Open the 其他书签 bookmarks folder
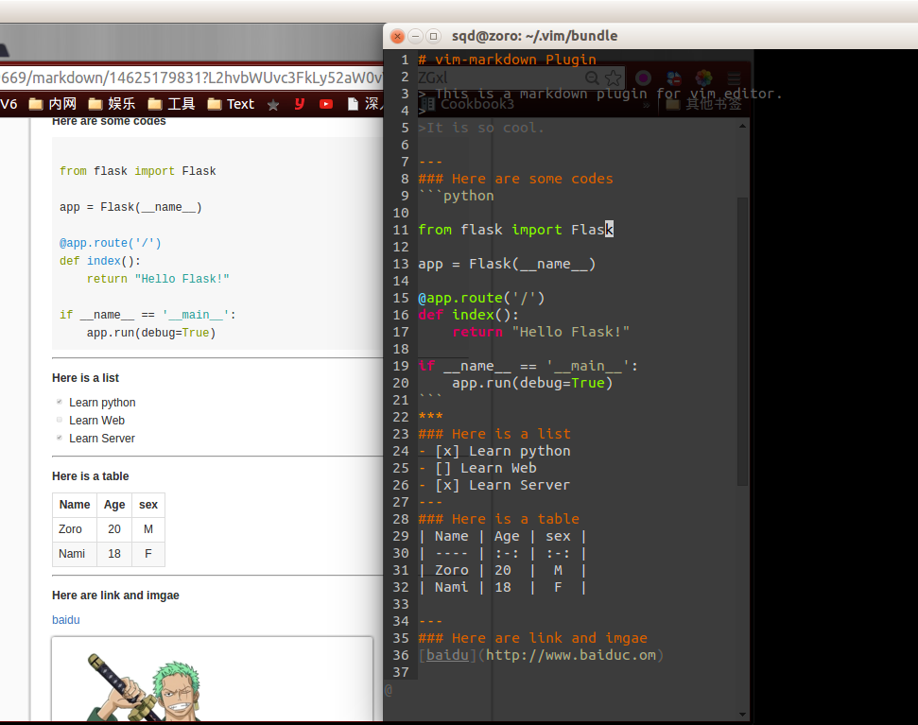 (x=704, y=104)
